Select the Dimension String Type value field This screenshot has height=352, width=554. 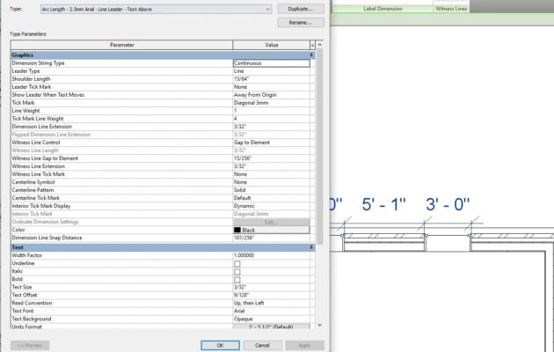(271, 63)
